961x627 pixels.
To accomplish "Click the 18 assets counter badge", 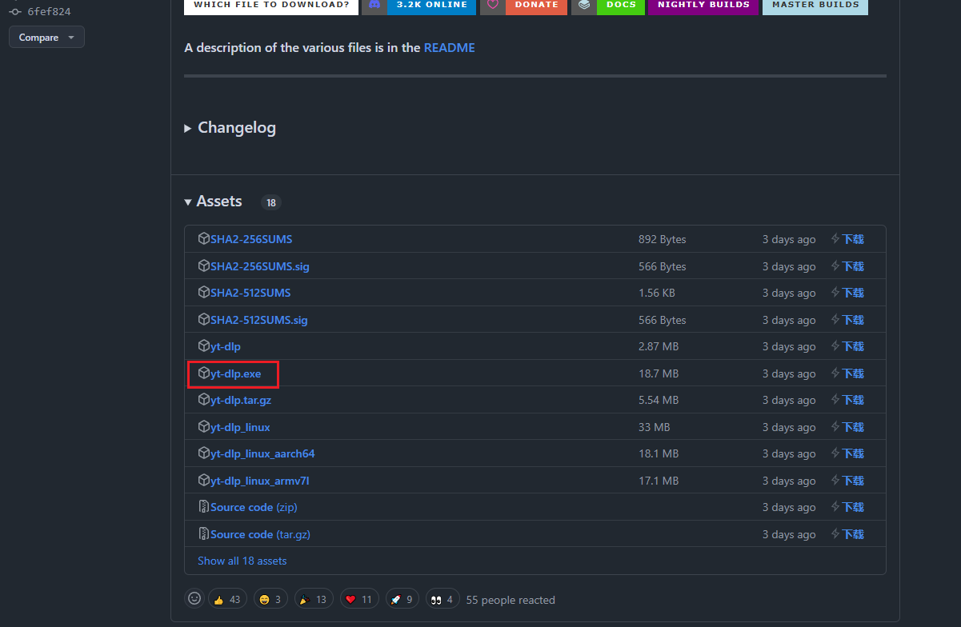I will point(271,202).
